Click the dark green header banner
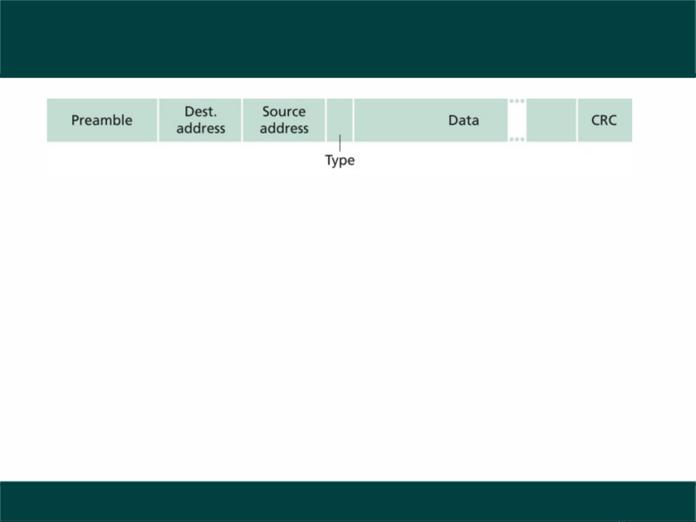This screenshot has width=696, height=522. click(x=348, y=39)
